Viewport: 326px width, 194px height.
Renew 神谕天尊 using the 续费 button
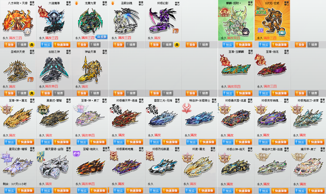[95, 93]
